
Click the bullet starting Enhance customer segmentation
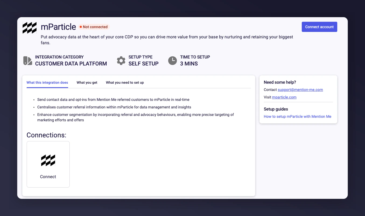(136, 117)
